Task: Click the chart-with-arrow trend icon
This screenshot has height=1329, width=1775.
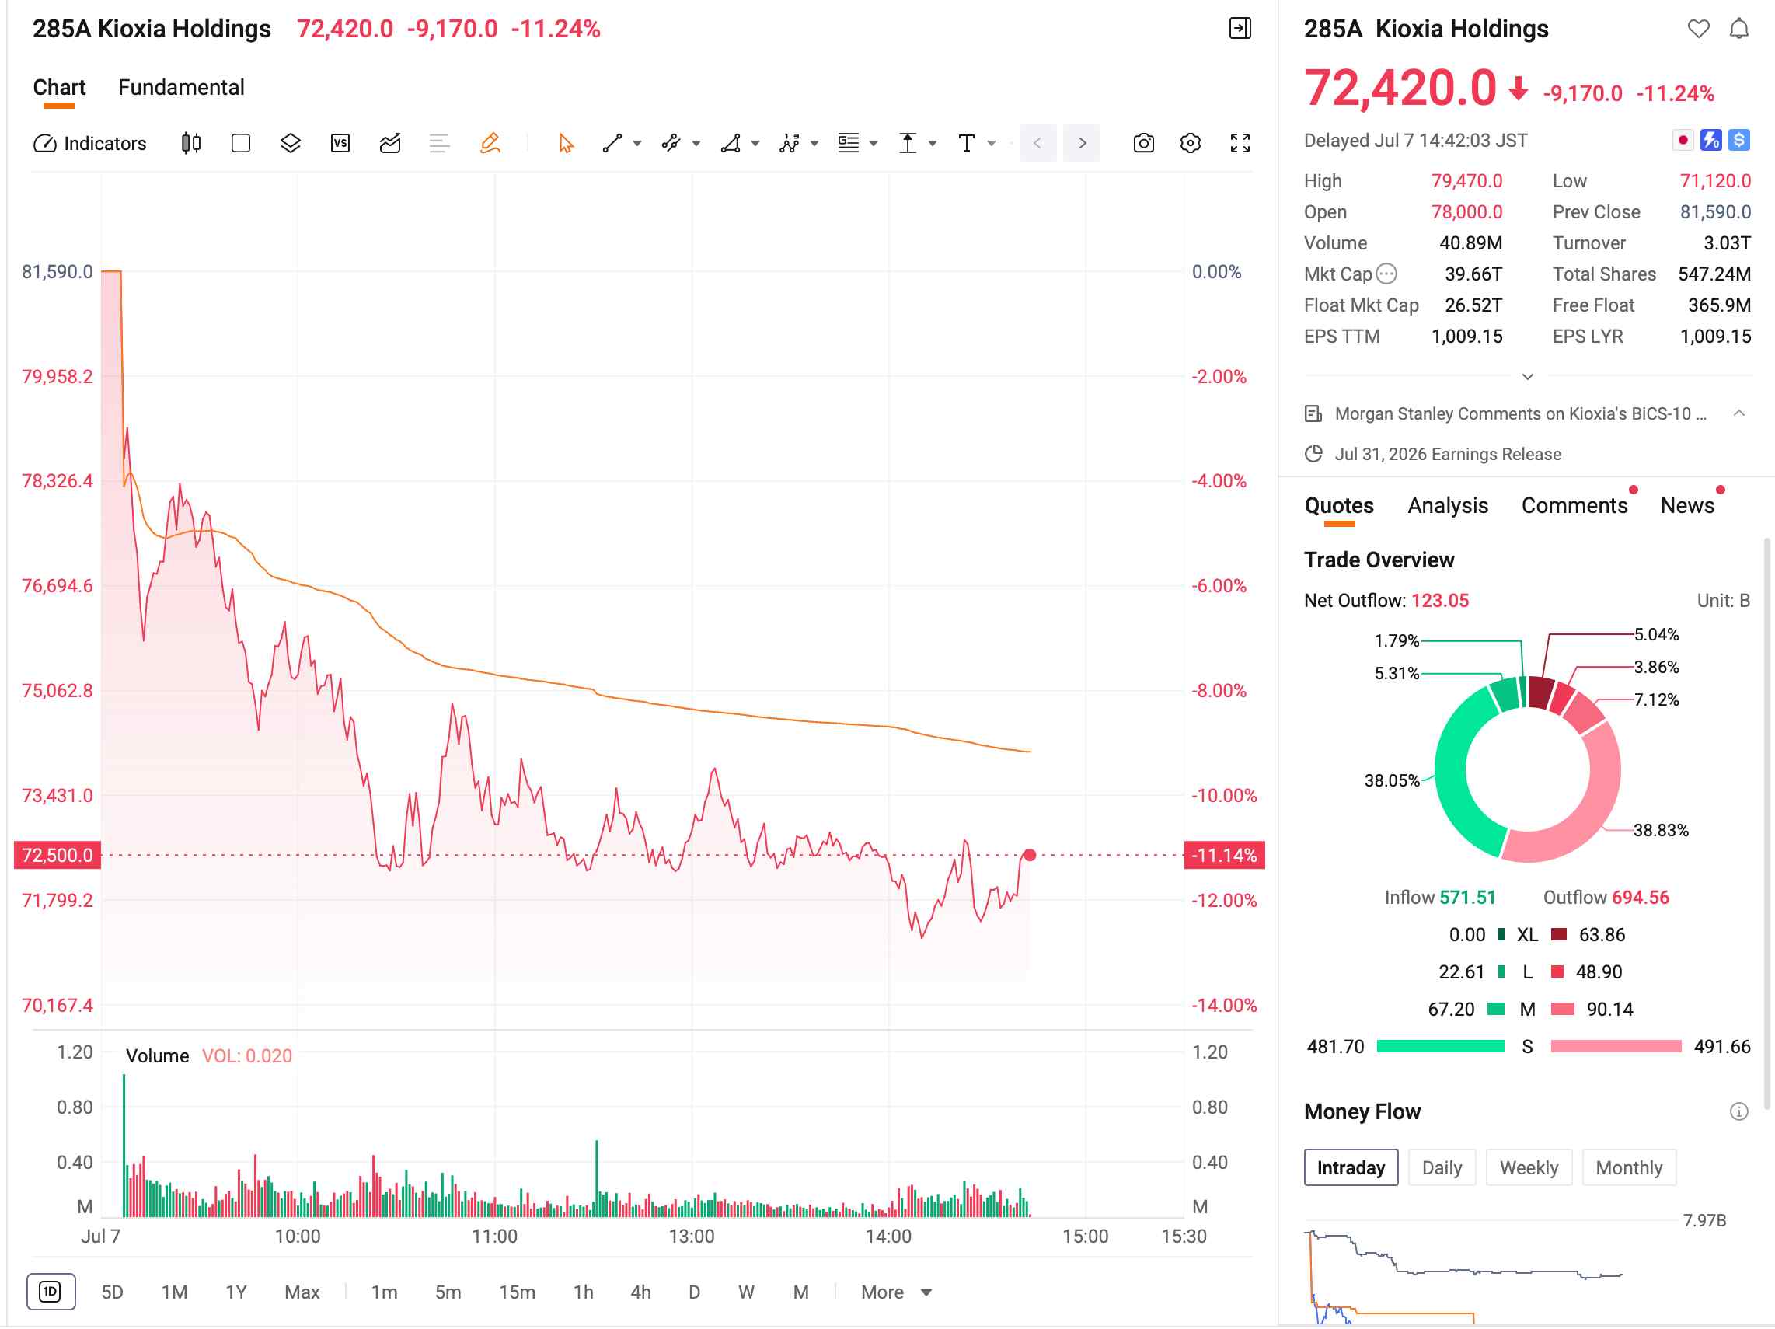Action: point(390,144)
